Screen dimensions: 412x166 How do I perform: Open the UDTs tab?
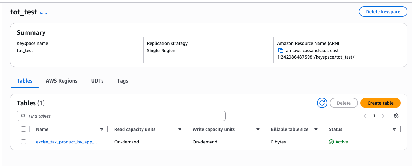[97, 81]
